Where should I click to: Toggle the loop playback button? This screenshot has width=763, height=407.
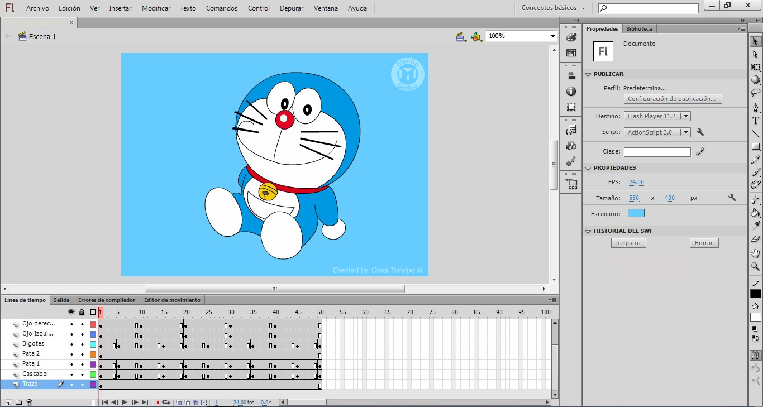(166, 403)
